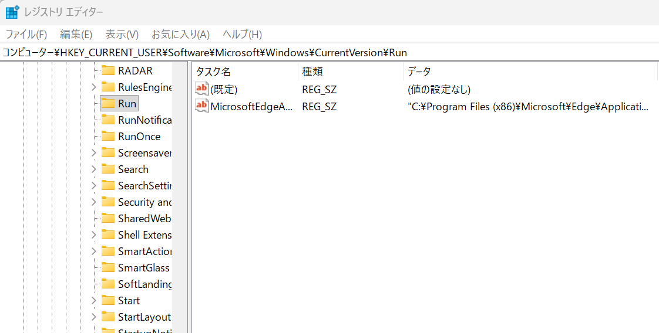Select the Security and Maintenance folder icon
The image size is (659, 333).
coord(108,202)
